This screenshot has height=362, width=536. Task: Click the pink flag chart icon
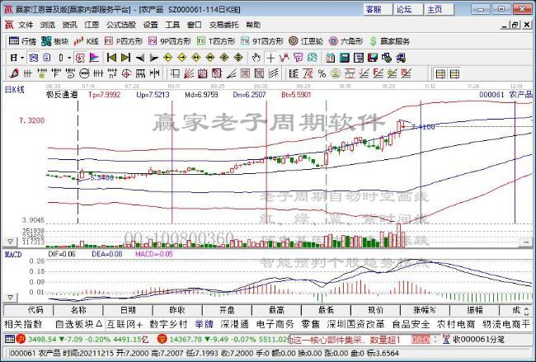click(94, 58)
